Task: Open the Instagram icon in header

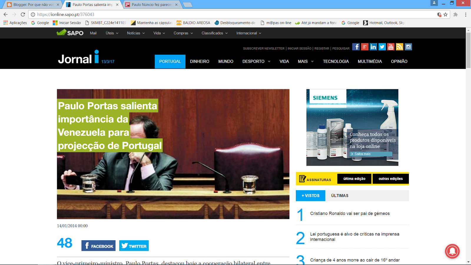Action: coord(408,47)
